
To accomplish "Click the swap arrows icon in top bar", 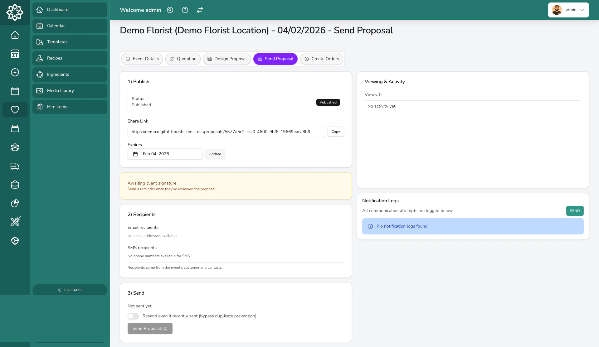I will coord(200,10).
